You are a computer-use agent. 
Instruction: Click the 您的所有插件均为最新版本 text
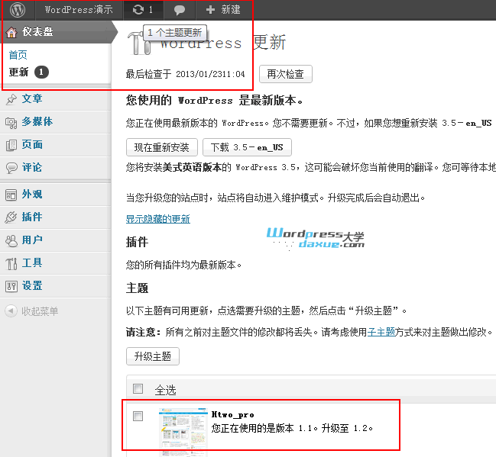pyautogui.click(x=183, y=265)
